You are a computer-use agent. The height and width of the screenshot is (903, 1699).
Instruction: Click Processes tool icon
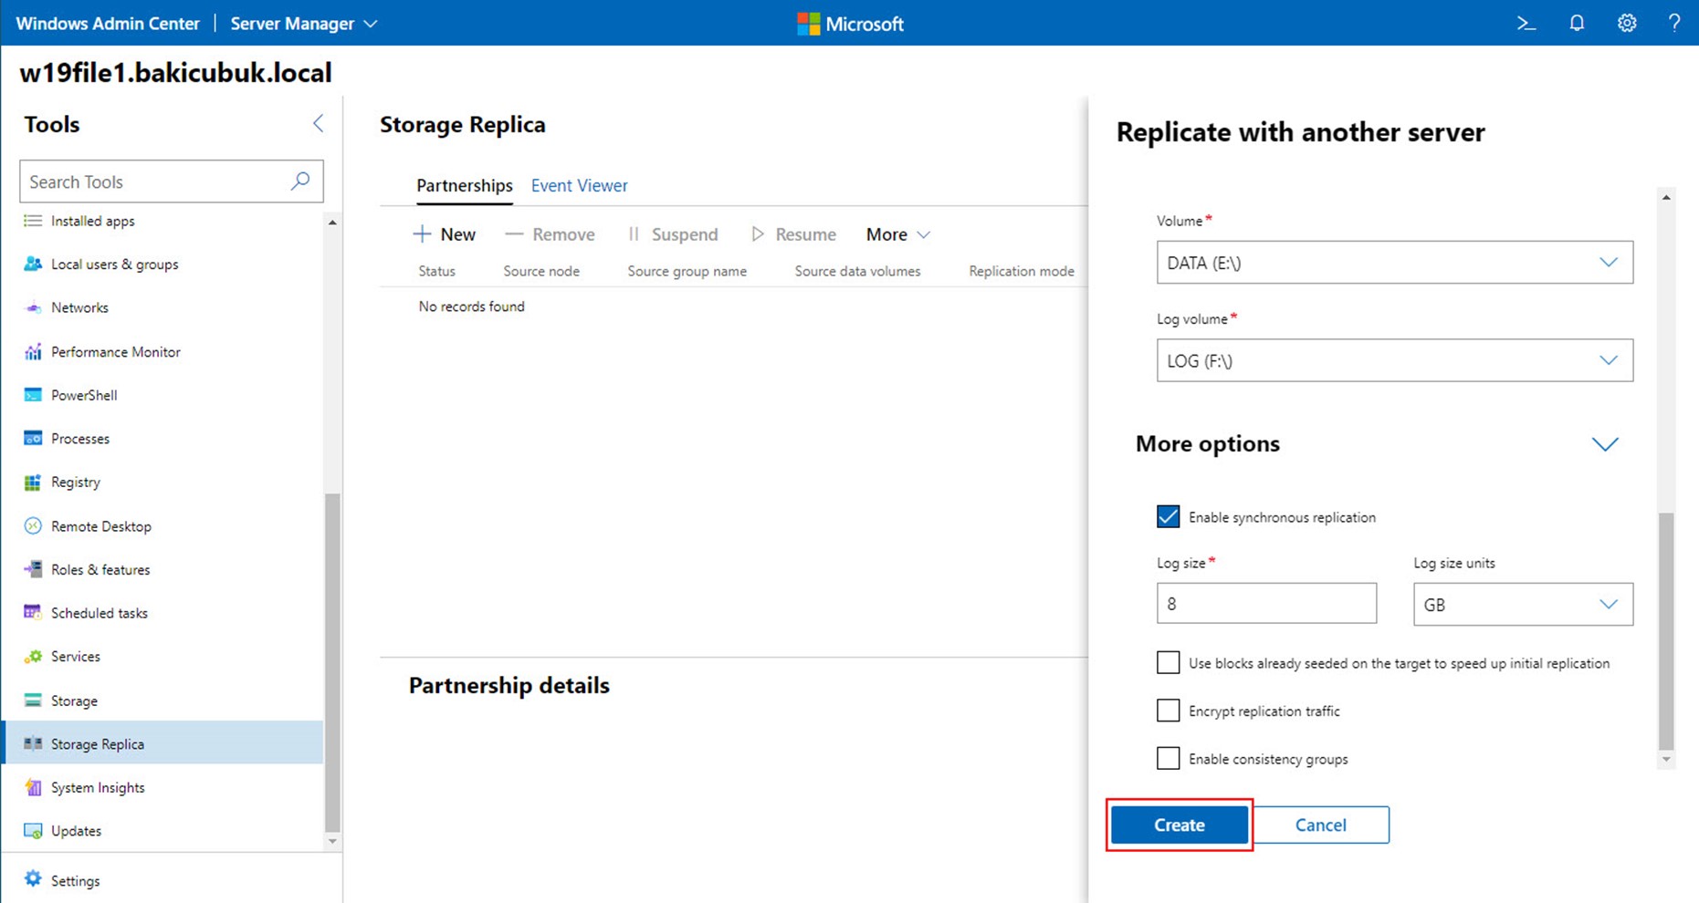point(33,438)
